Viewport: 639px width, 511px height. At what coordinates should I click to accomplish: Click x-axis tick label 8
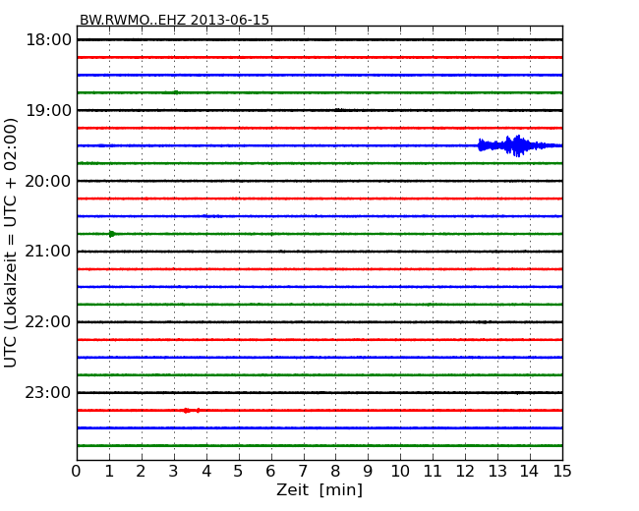[335, 472]
